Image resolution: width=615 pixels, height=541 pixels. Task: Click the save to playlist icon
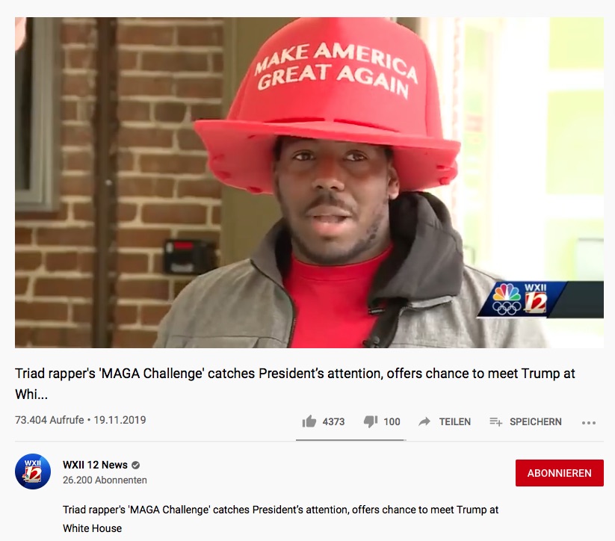click(495, 421)
